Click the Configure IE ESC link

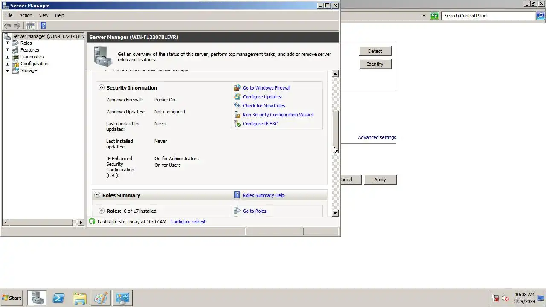click(x=260, y=124)
